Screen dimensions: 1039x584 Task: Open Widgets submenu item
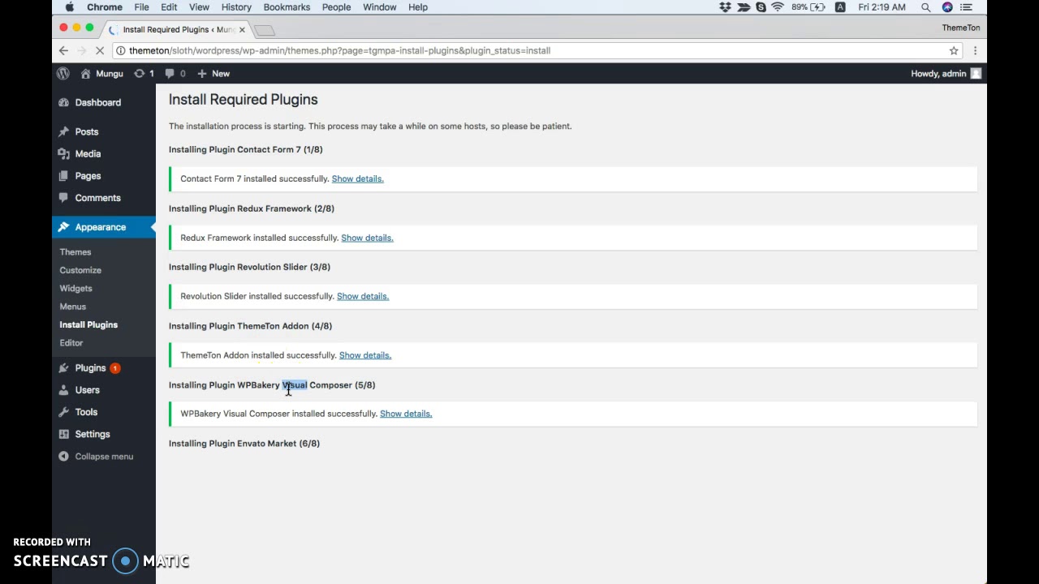pyautogui.click(x=75, y=288)
